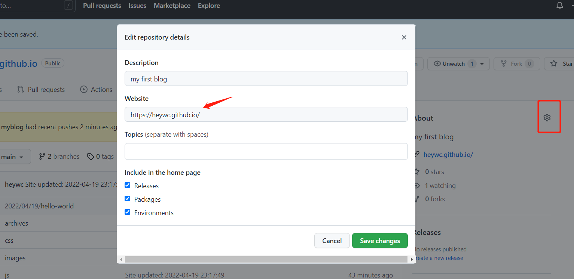Uncheck the Environments checkbox
This screenshot has width=574, height=279.
(x=128, y=212)
